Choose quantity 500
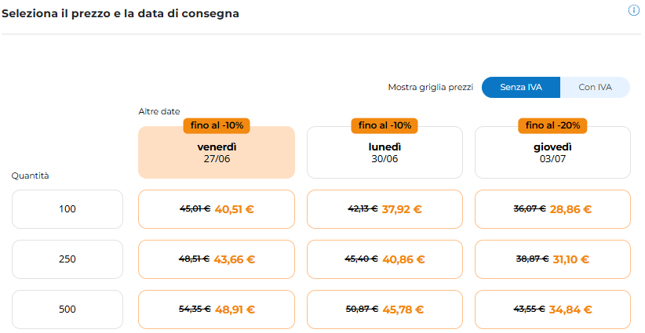 [67, 309]
